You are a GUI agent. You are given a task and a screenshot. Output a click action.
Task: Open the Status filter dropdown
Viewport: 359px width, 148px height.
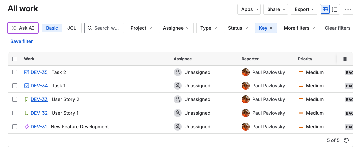238,28
